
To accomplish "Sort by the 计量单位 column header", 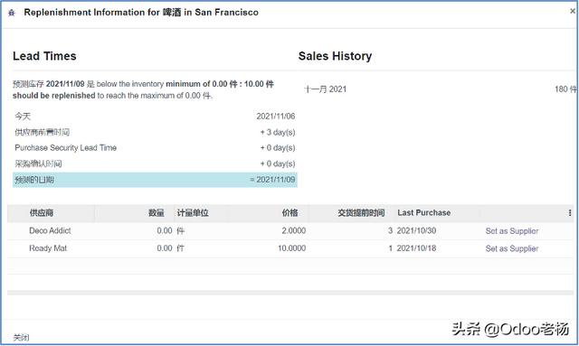I will click(193, 213).
